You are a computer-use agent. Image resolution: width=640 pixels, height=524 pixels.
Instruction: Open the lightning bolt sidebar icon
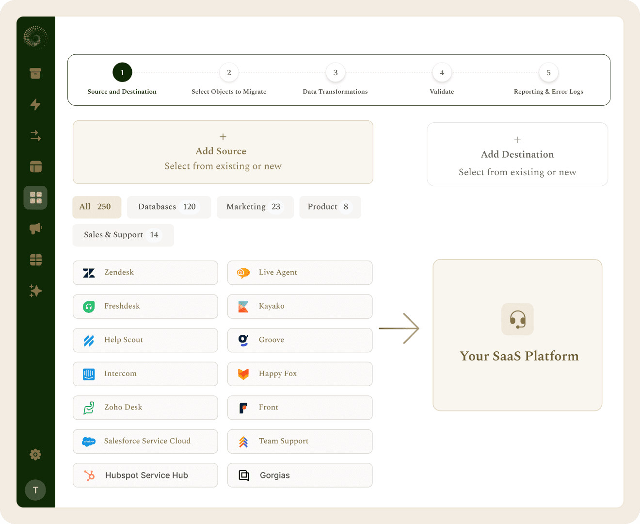[35, 104]
